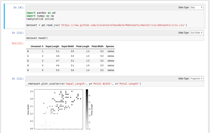Click the 'Unnamed: 0' column header

[37, 46]
